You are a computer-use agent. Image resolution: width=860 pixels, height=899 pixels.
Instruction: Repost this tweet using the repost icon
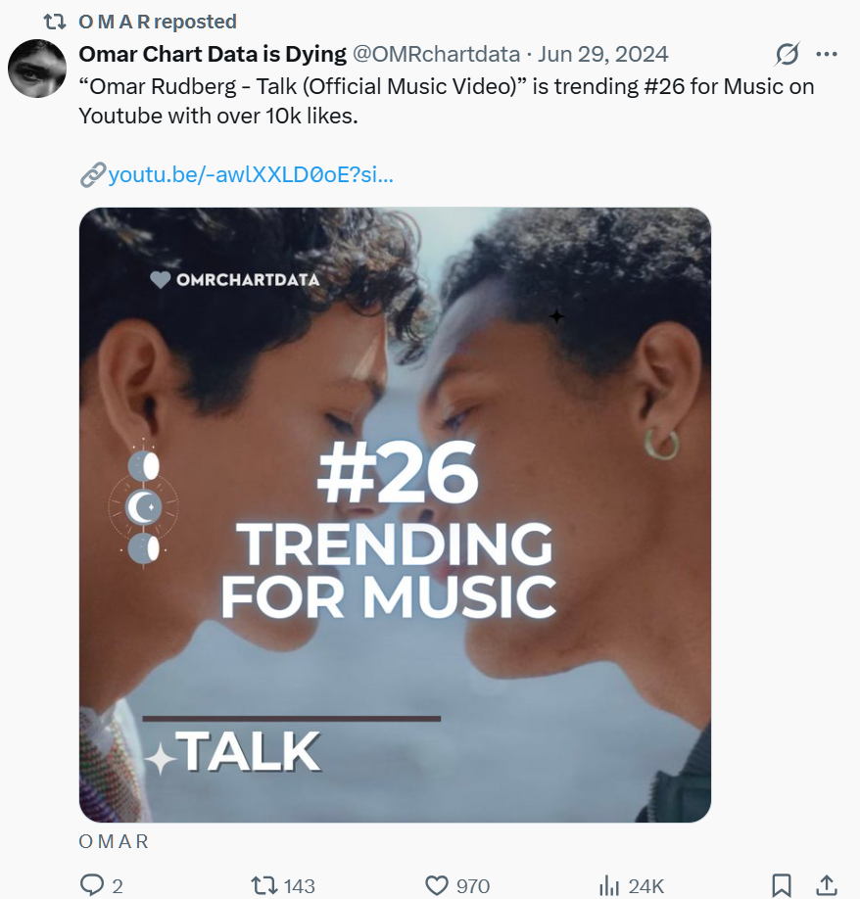click(x=263, y=885)
